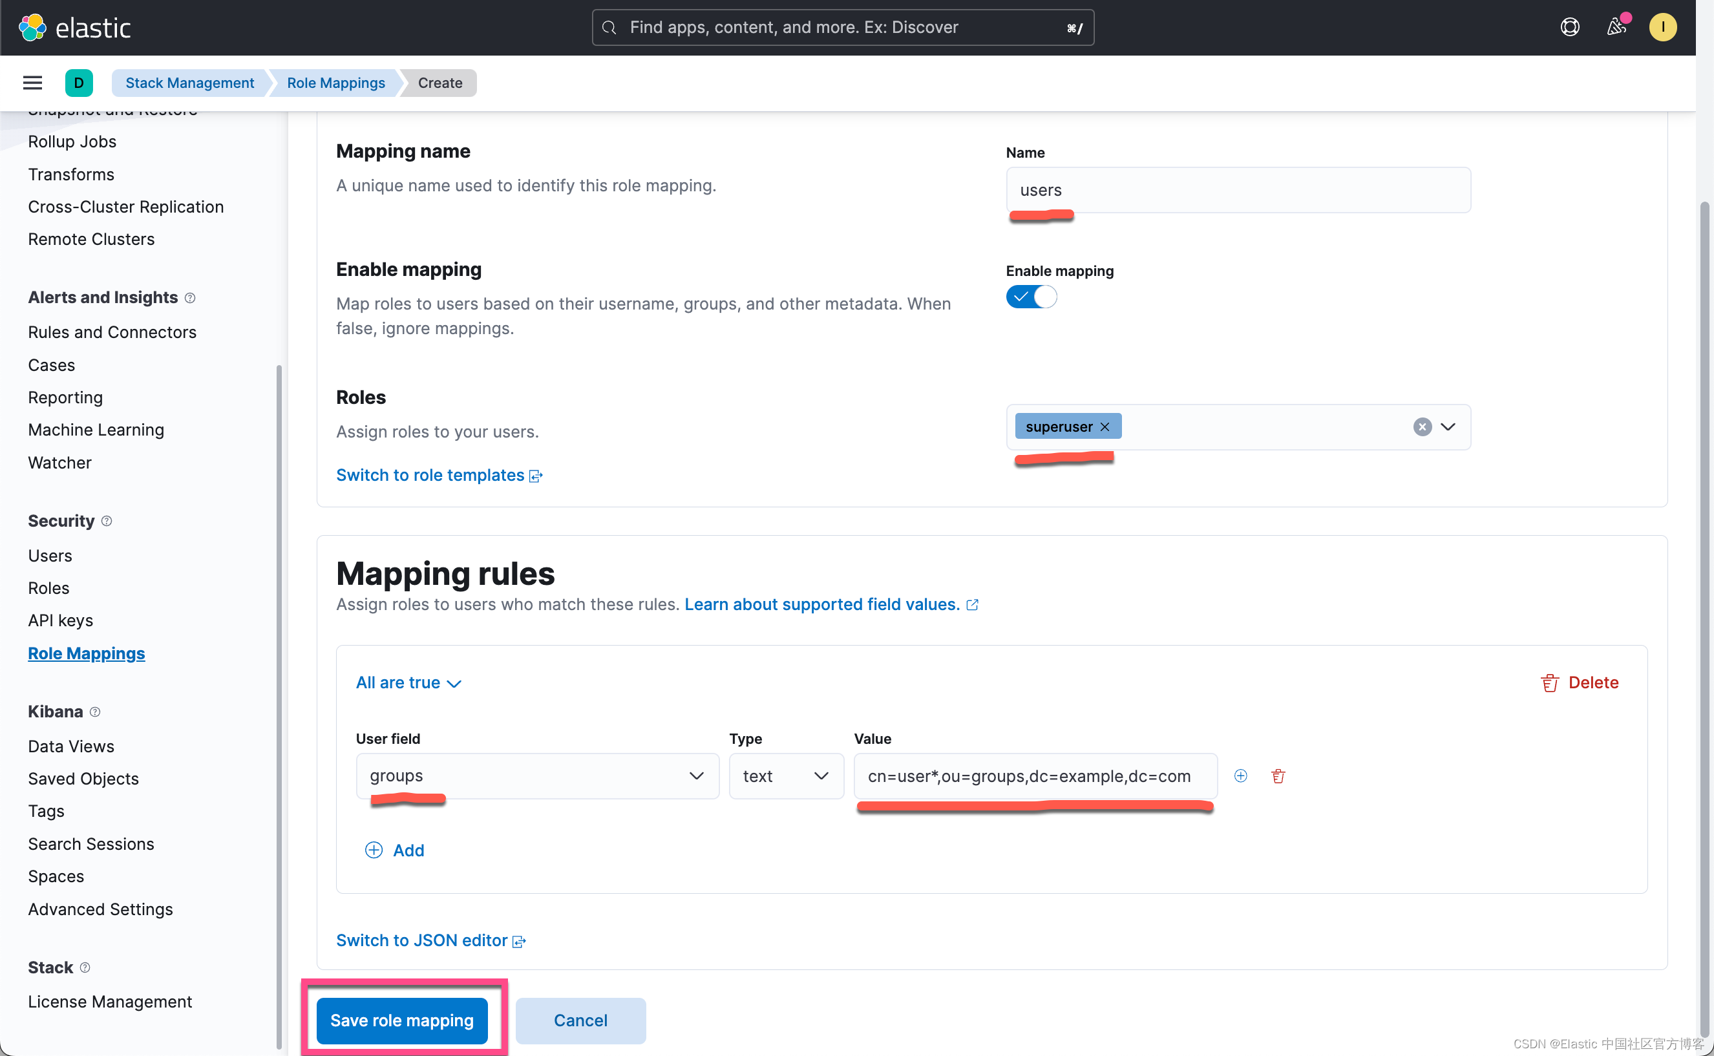Screen dimensions: 1714x1056
Task: Open the hamburger navigation menu
Action: coord(32,83)
